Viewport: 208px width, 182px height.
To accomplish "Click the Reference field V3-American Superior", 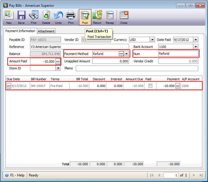I will (x=80, y=47).
